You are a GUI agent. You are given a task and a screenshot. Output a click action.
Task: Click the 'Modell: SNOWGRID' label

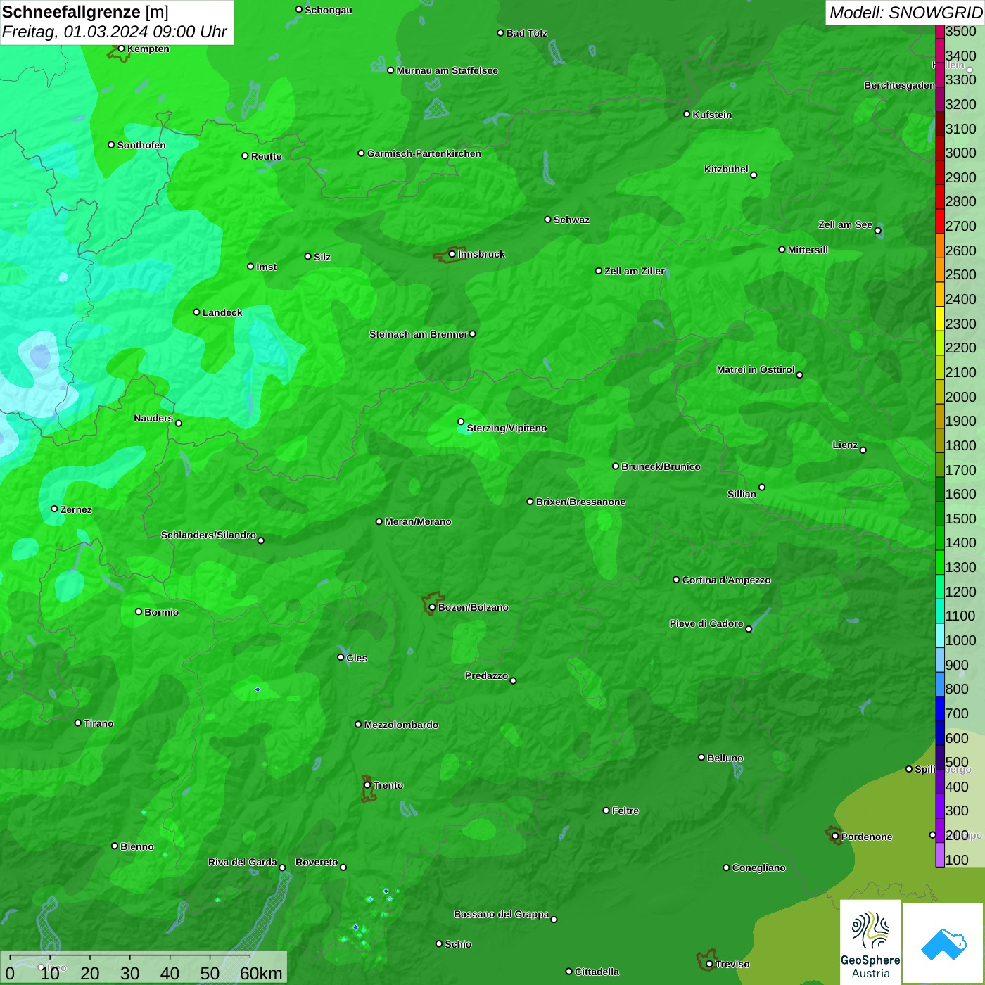coord(905,13)
